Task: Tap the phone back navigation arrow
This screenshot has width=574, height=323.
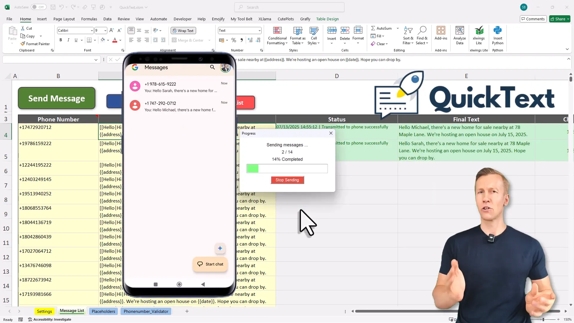Action: coord(203,284)
